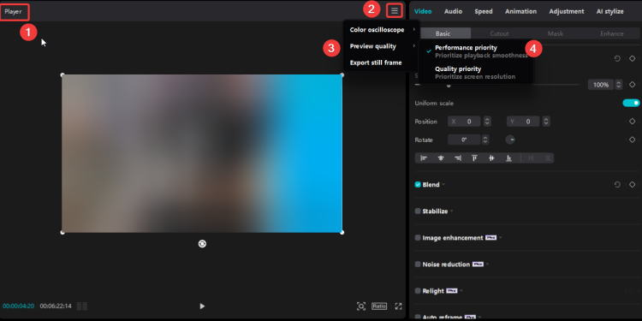Open the Player hamburger menu

[x=395, y=10]
